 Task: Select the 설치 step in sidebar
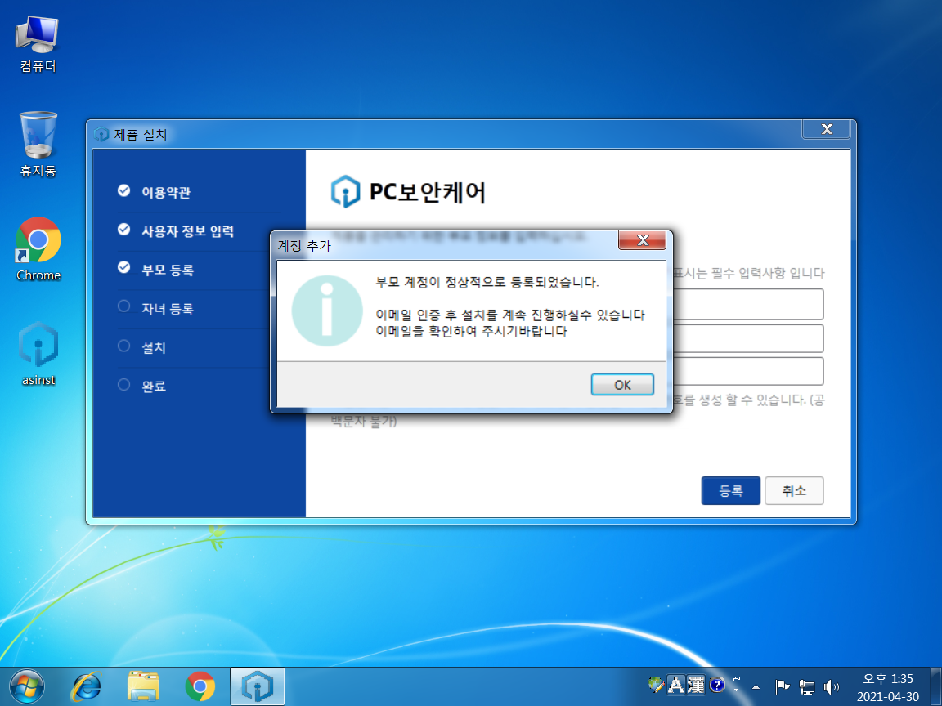pos(154,347)
